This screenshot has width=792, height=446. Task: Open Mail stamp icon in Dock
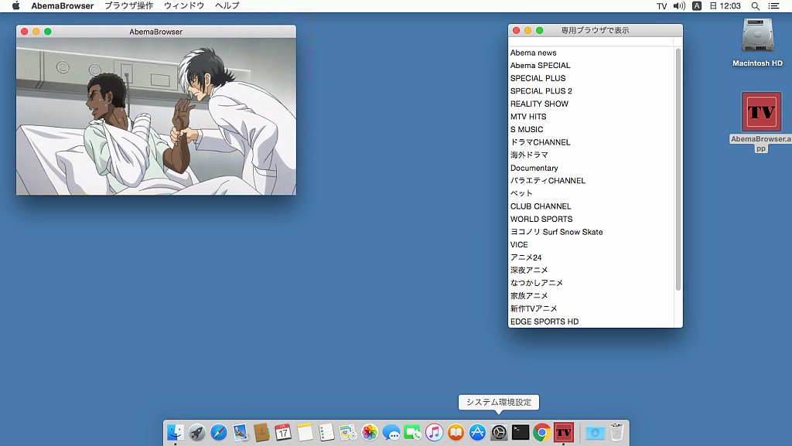pos(241,432)
